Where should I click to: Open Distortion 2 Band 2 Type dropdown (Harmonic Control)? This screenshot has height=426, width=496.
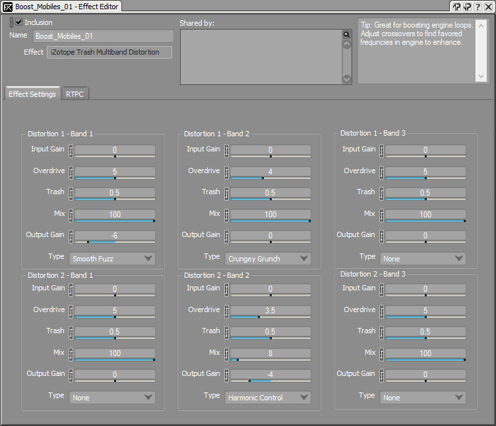click(268, 398)
